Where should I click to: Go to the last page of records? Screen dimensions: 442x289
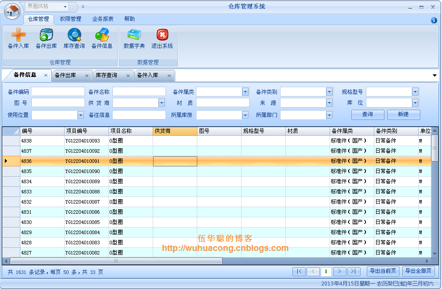(x=354, y=271)
